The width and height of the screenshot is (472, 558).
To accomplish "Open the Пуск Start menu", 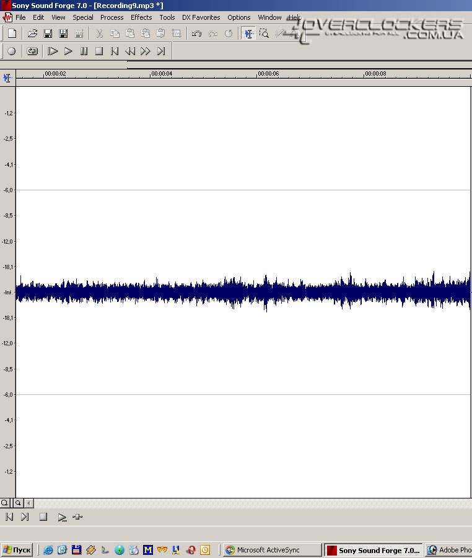I will (x=17, y=550).
